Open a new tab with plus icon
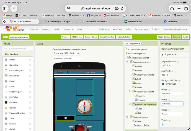191x131 pixels. click(179, 9)
